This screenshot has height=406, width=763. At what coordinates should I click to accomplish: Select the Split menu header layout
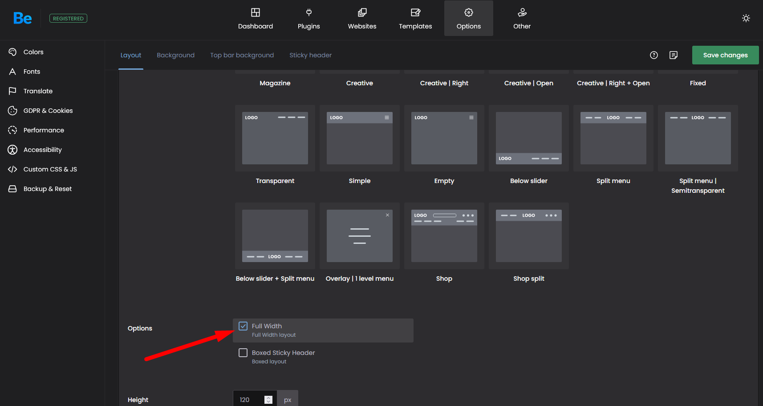[613, 138]
